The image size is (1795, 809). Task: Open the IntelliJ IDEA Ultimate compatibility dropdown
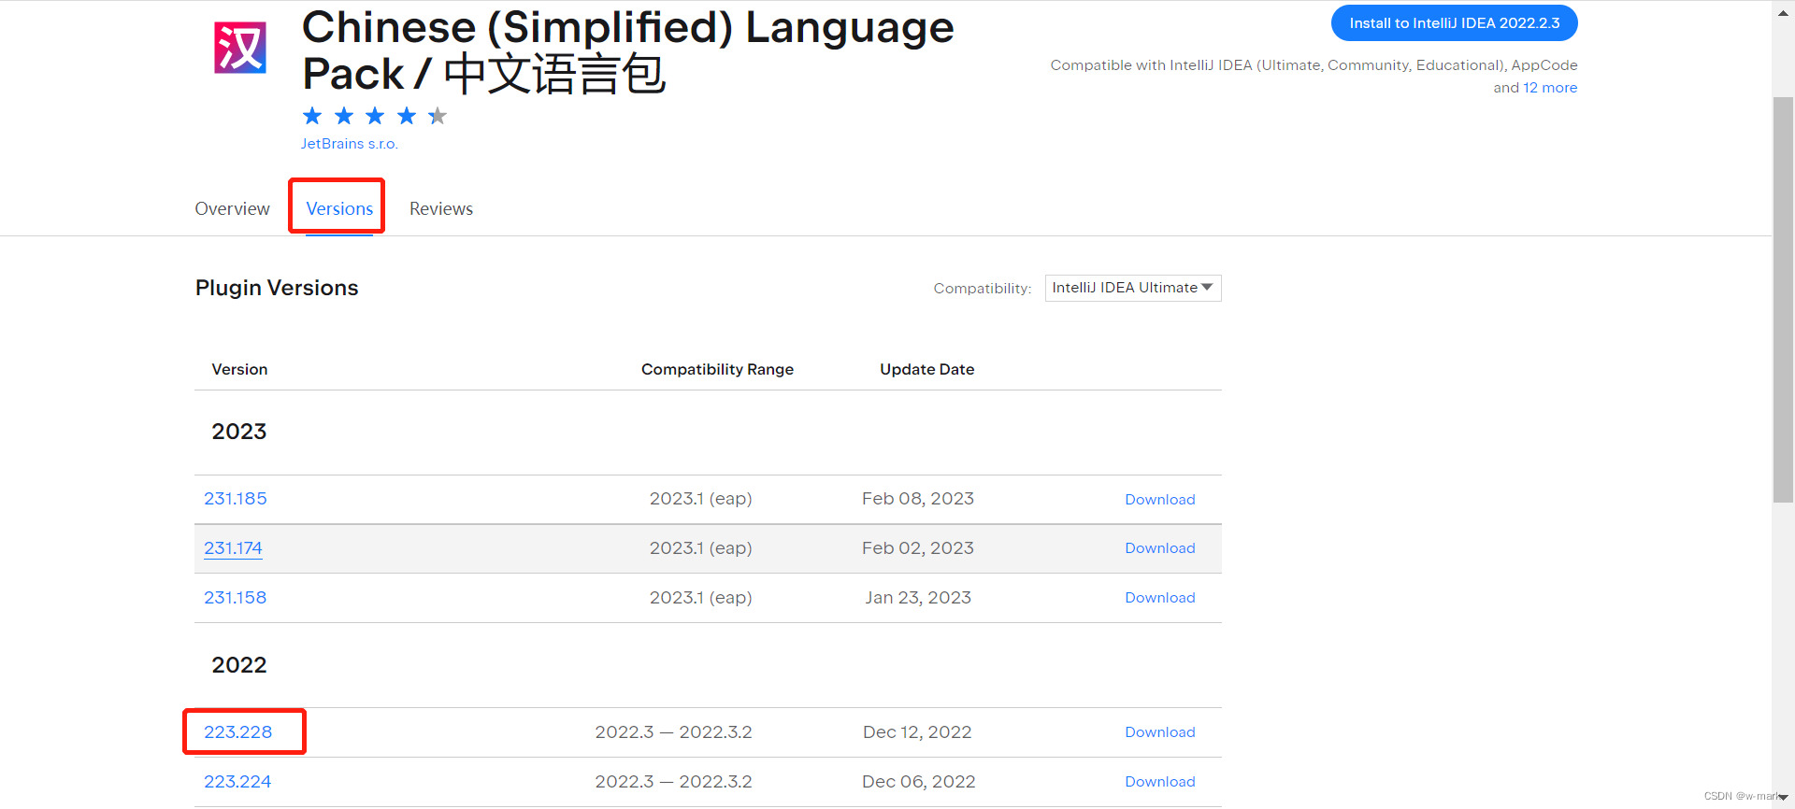(x=1133, y=288)
